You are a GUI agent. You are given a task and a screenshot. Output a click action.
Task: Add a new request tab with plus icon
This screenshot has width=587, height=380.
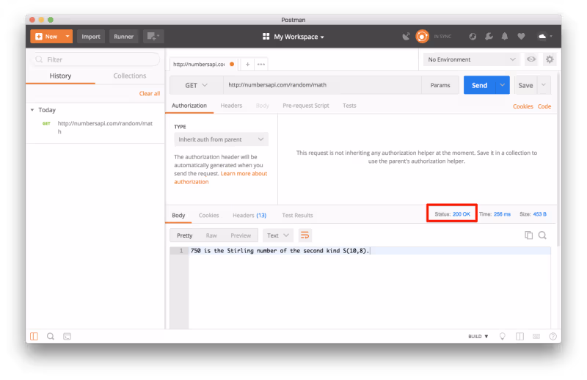pos(247,64)
